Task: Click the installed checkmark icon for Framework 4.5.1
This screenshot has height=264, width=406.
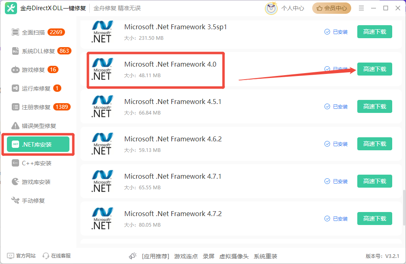Action: point(327,106)
